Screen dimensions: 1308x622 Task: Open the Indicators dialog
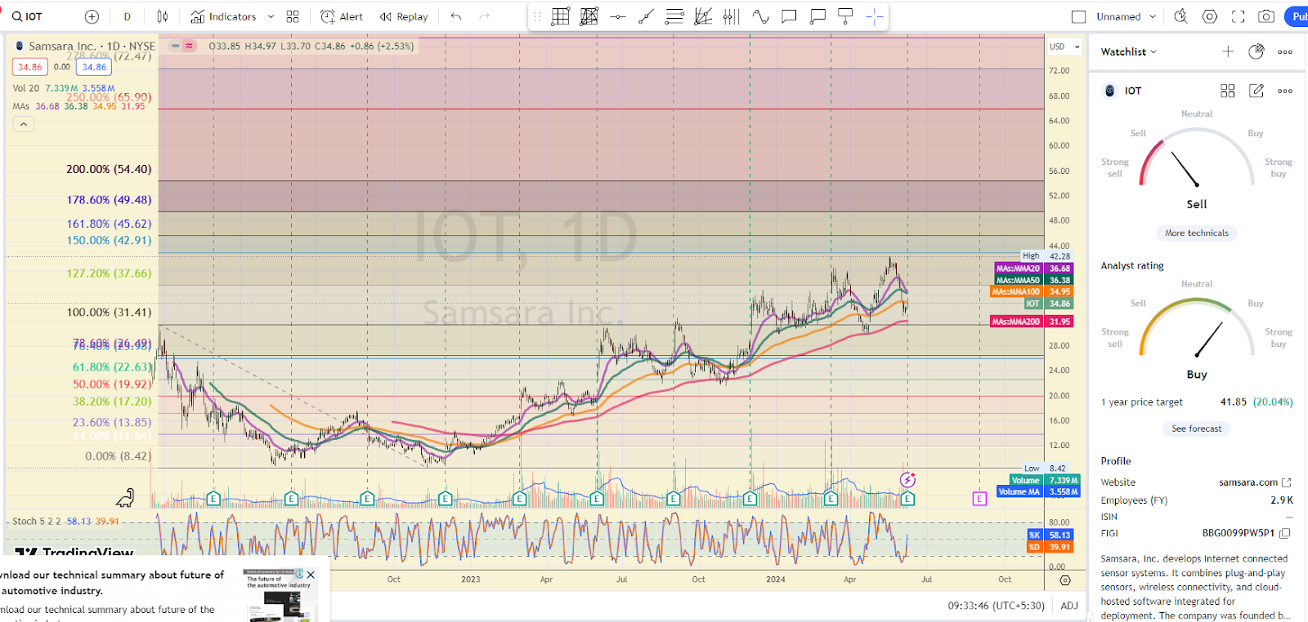(223, 16)
